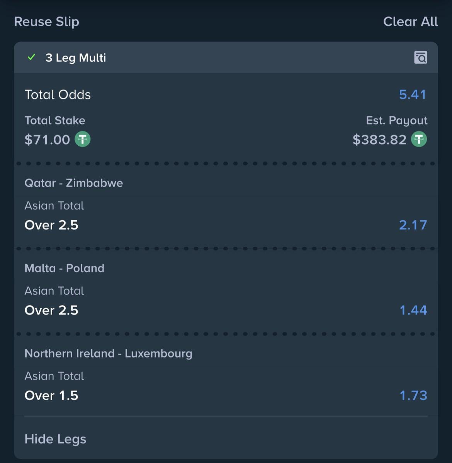Open the Qatar - Zimbabwe match

(74, 183)
